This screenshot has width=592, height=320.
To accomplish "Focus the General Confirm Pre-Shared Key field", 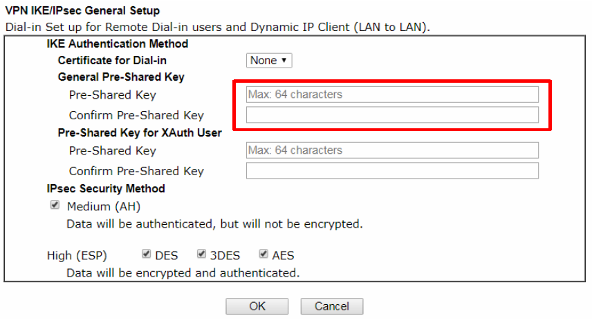I will click(x=392, y=114).
